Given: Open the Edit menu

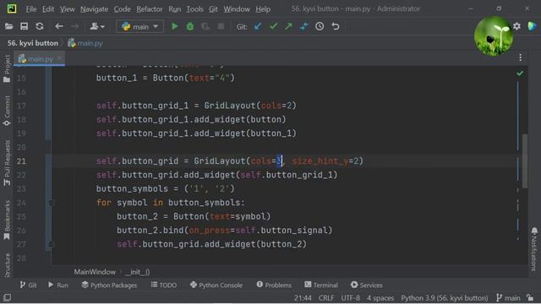Looking at the screenshot, I should pos(48,9).
